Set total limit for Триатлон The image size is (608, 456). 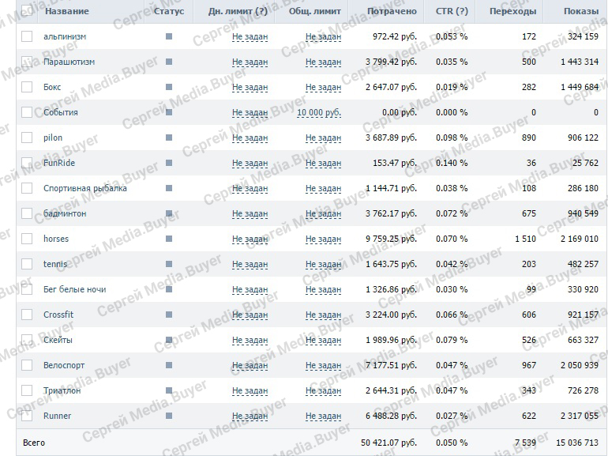coord(324,391)
